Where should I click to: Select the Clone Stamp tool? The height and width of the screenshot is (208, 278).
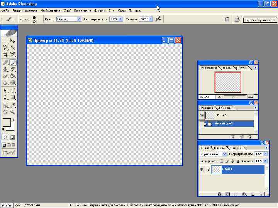click(x=5, y=69)
